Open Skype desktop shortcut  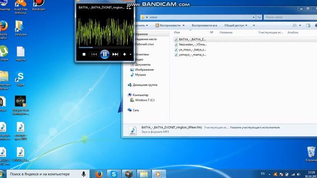tap(20, 79)
